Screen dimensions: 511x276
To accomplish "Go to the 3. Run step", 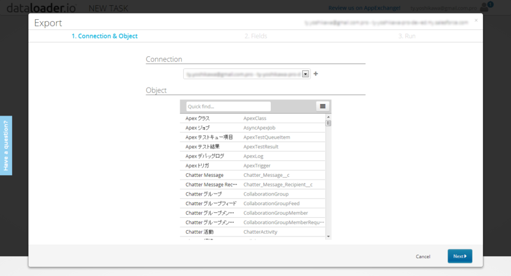I will coord(407,36).
